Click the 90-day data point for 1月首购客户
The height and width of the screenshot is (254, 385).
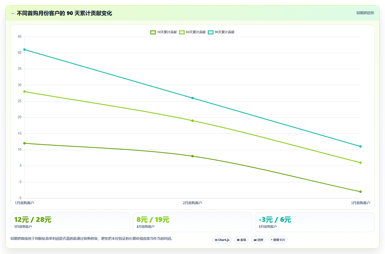pos(24,50)
